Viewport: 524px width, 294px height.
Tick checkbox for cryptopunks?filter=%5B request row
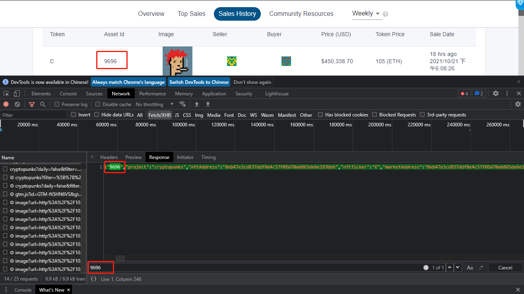click(x=6, y=177)
